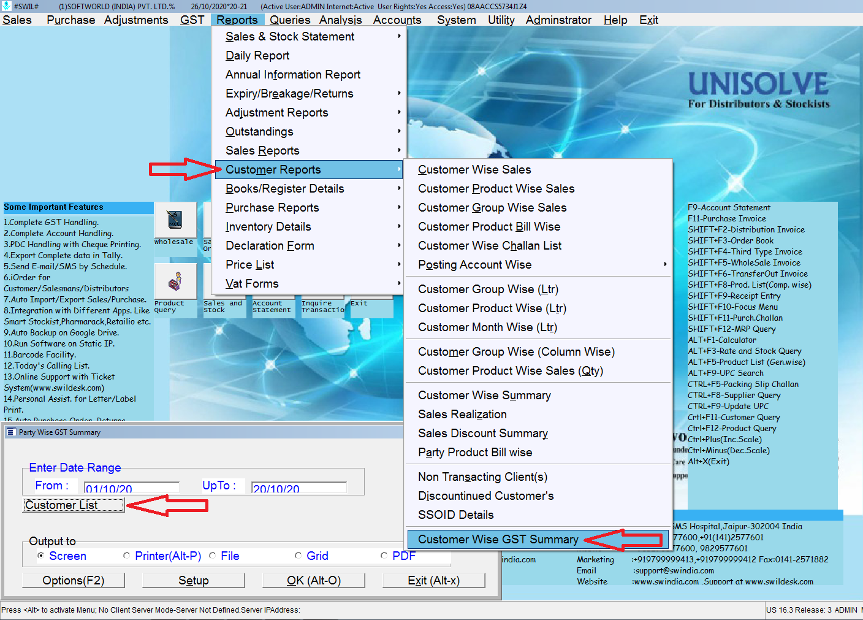Expand Sales & Stock Statement submenu
This screenshot has width=863, height=620.
tap(309, 36)
